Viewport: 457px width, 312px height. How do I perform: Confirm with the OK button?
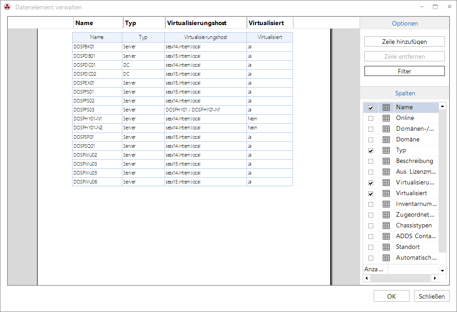392,296
